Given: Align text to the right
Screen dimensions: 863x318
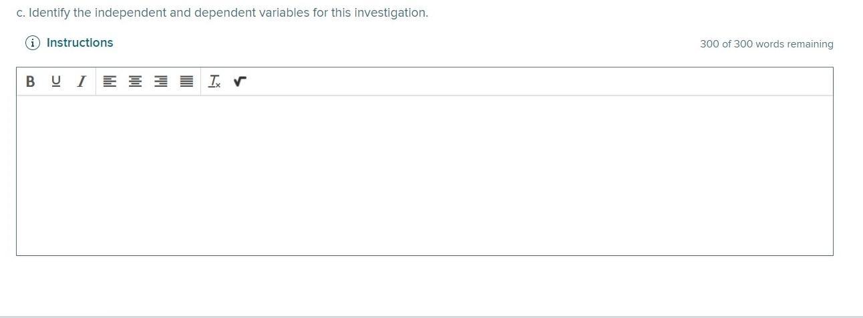Looking at the screenshot, I should pos(161,82).
